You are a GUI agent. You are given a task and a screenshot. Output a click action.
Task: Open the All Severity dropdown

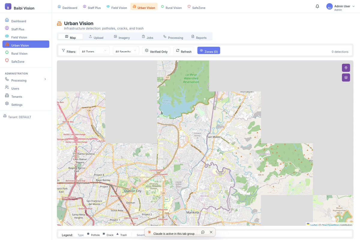click(126, 51)
